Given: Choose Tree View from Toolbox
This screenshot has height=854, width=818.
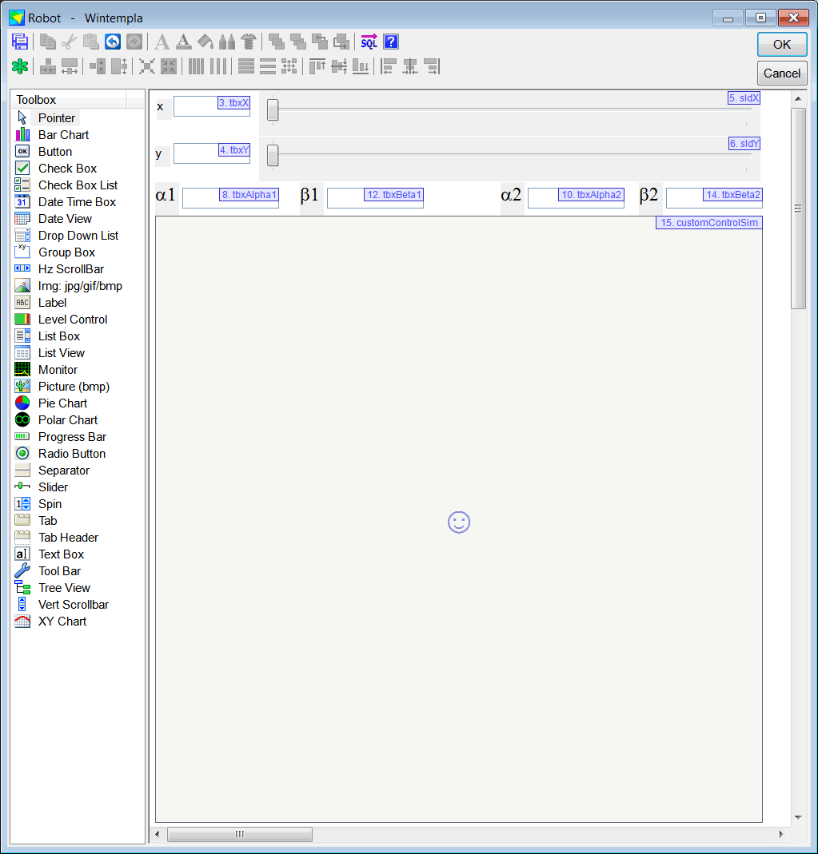Looking at the screenshot, I should tap(54, 588).
